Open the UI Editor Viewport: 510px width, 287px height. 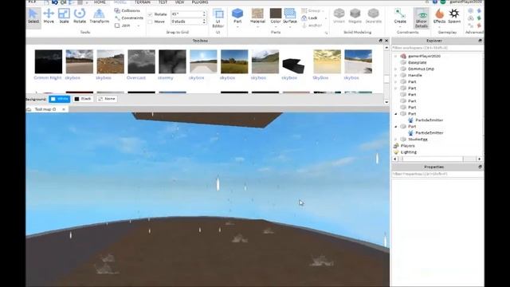(218, 18)
